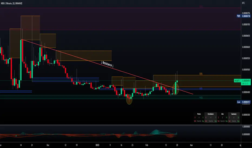This screenshot has height=148, width=252.
Task: Click the 09:13:17 bar countdown timer
Action: click(245, 84)
